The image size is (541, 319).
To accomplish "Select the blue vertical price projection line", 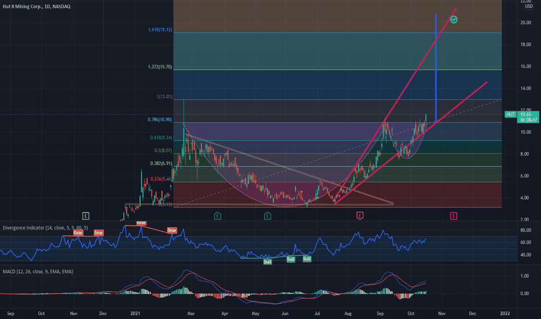I will tap(436, 69).
